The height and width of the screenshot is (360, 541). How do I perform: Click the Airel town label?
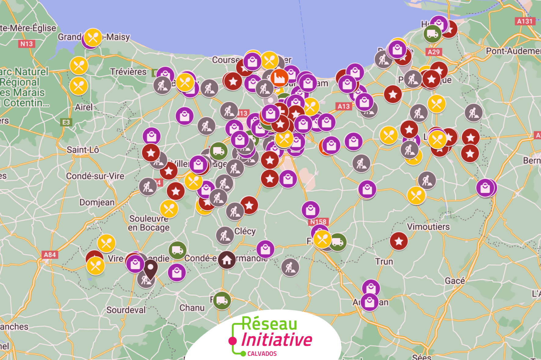click(x=84, y=107)
